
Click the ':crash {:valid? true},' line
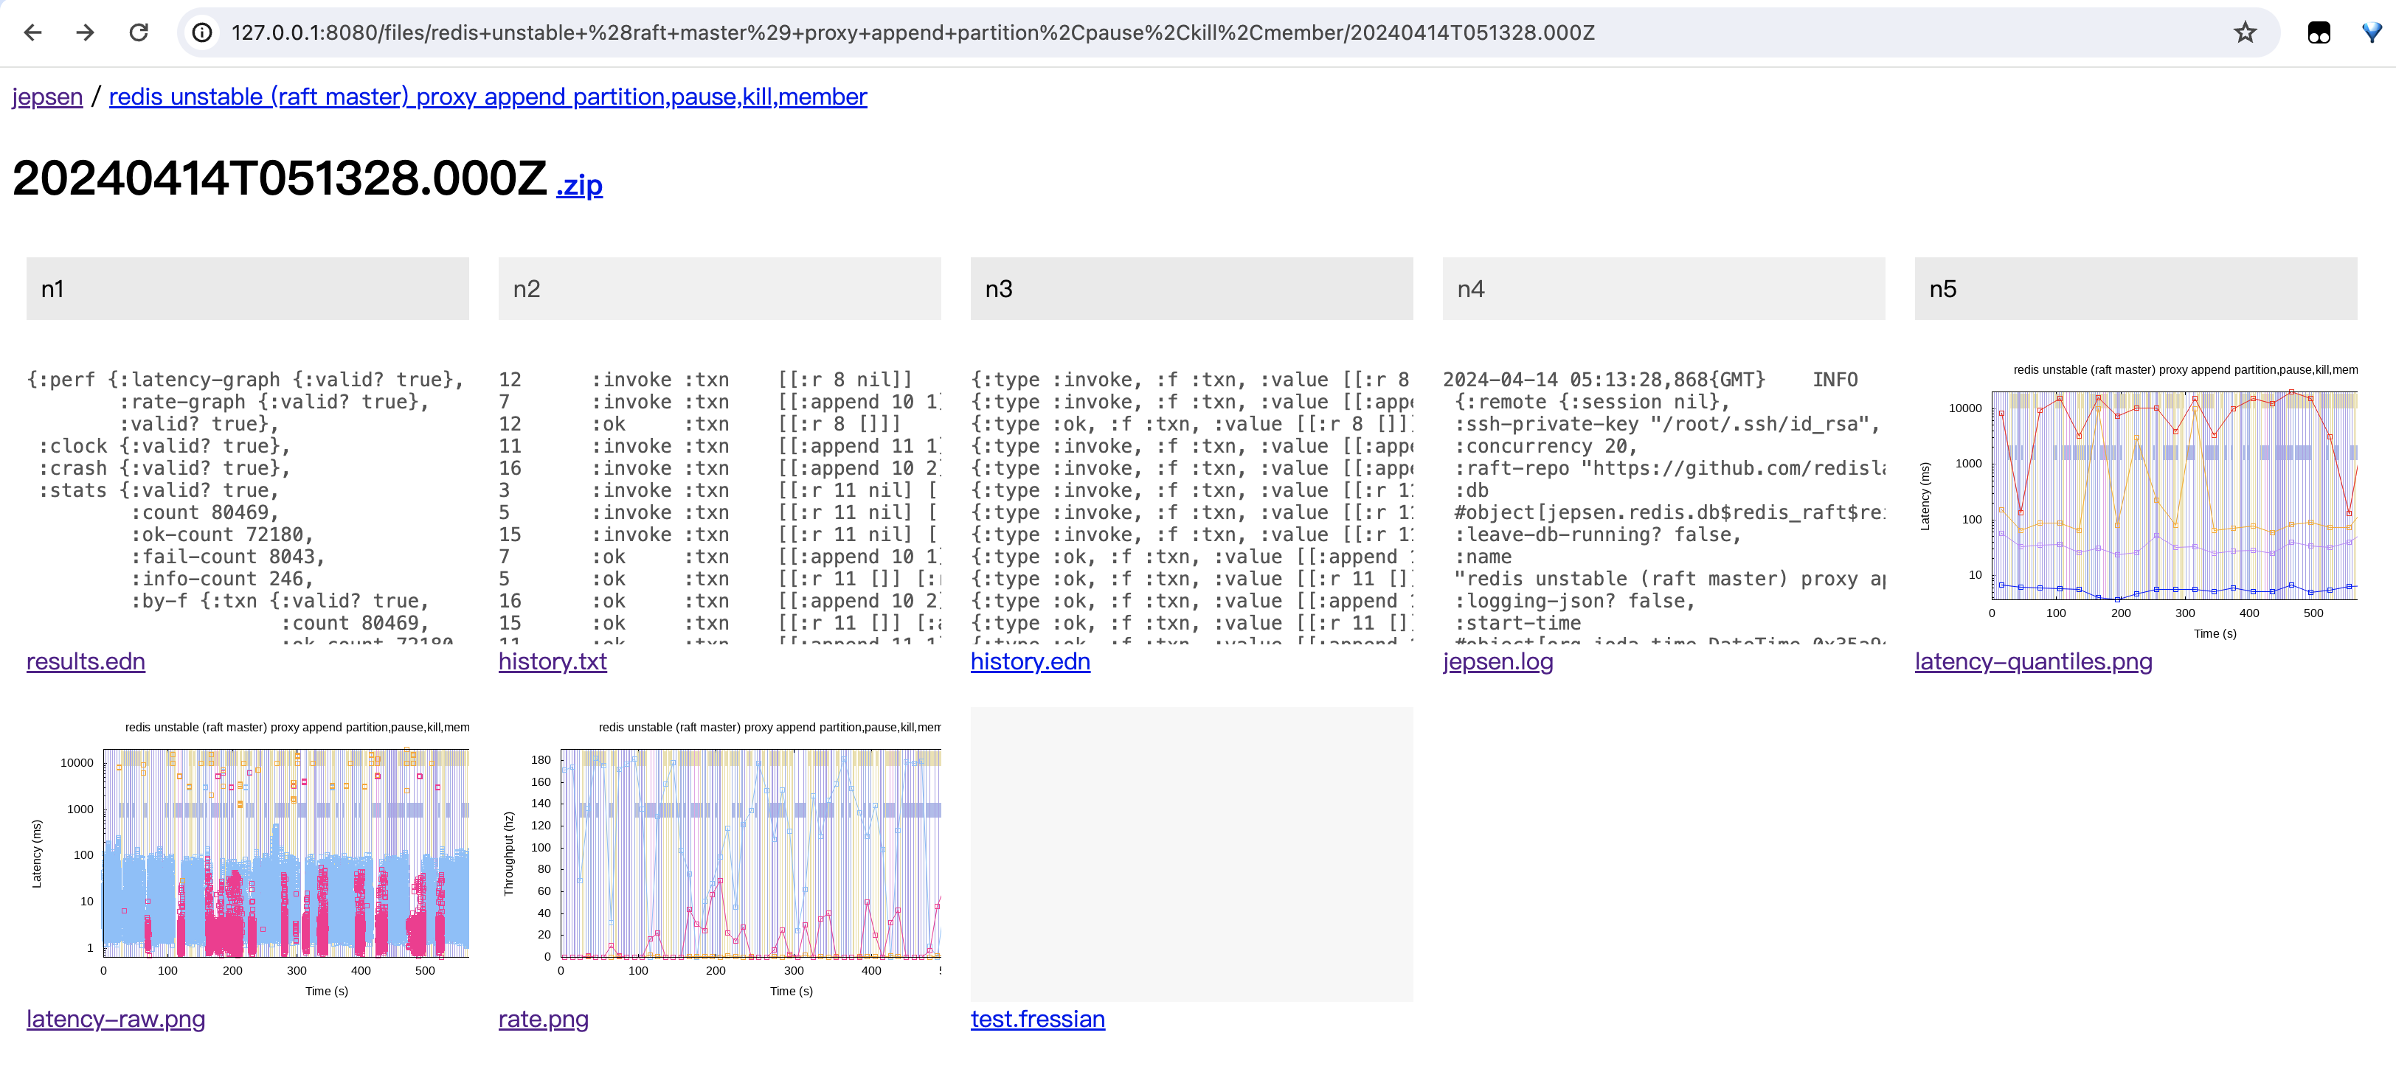165,468
